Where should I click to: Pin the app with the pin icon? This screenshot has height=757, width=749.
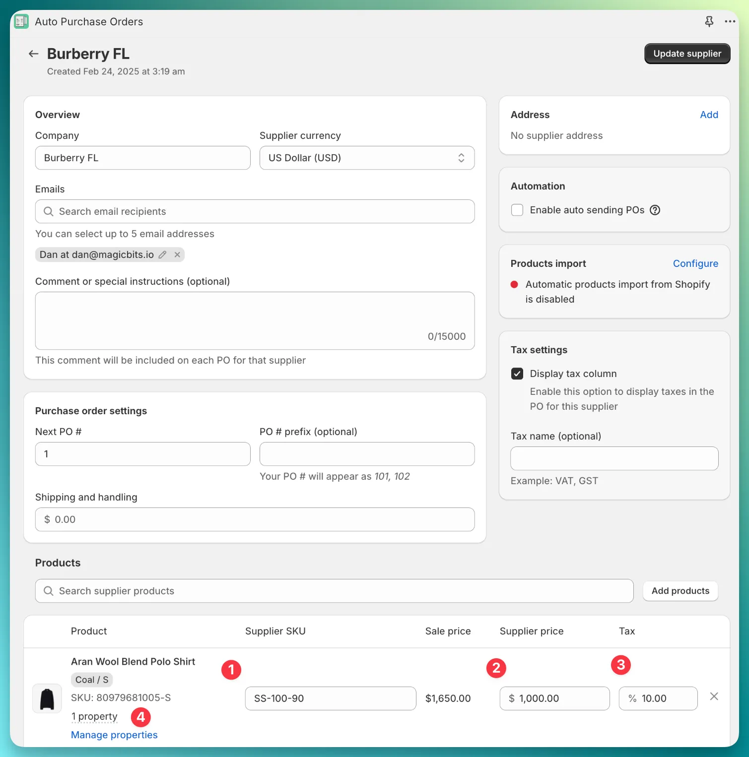709,21
